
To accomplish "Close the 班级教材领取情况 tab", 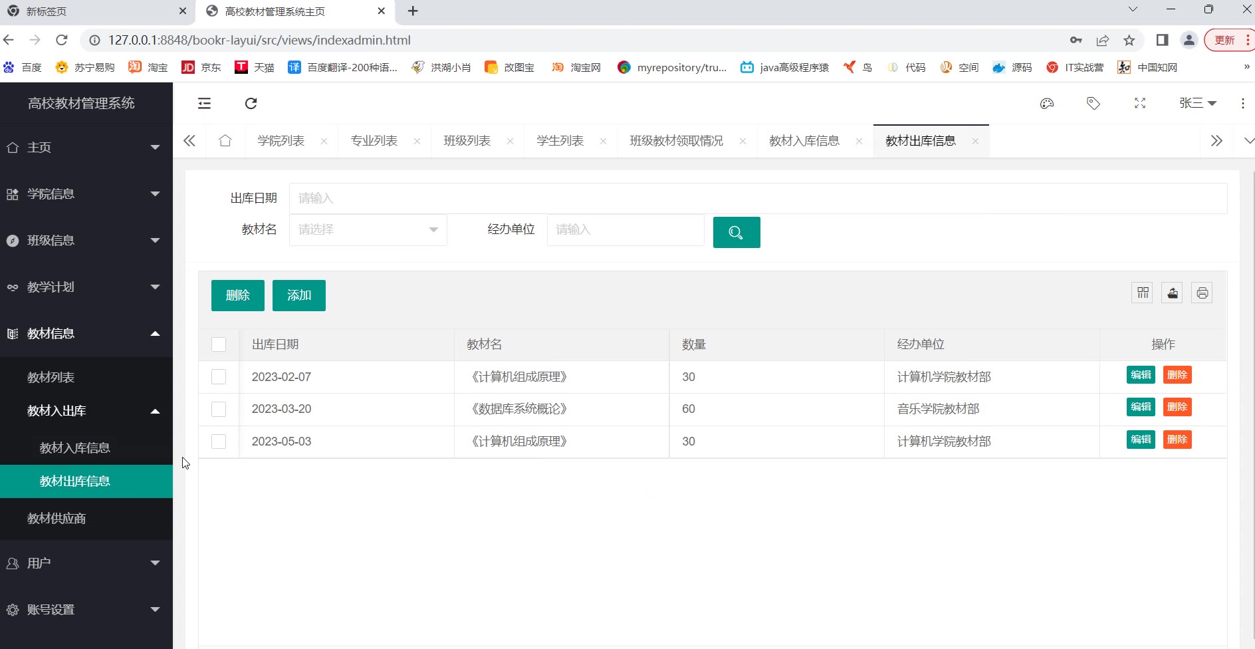I will tap(742, 141).
